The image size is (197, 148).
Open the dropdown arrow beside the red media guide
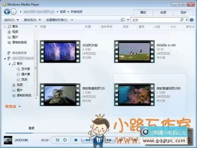point(20,106)
